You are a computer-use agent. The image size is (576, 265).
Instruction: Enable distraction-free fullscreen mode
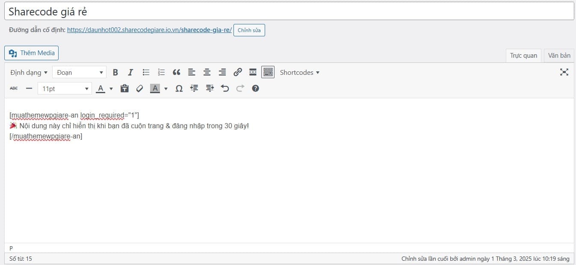tap(564, 72)
